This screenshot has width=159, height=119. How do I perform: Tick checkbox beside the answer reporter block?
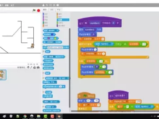pos(44,51)
